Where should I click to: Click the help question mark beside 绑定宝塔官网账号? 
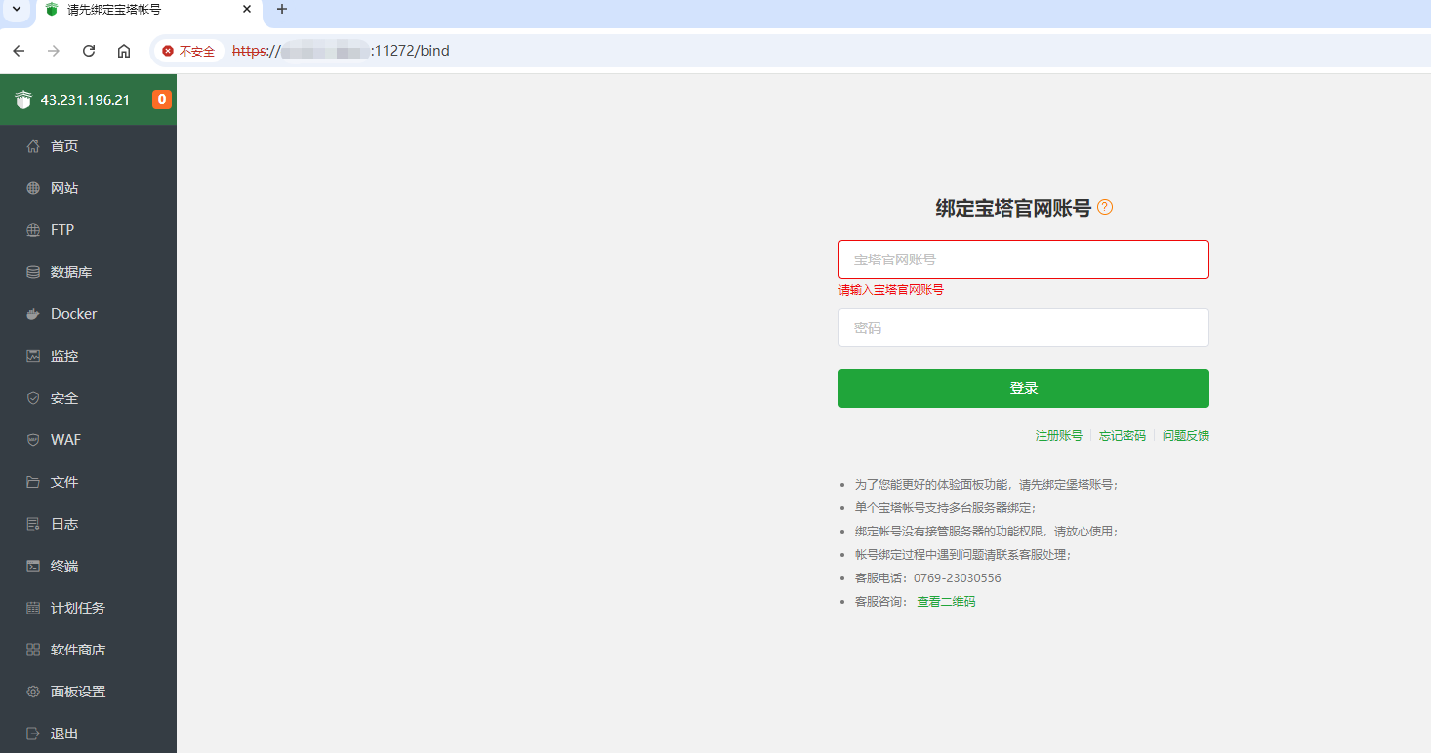1105,207
